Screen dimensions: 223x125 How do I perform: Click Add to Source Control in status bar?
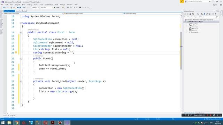point(213,119)
